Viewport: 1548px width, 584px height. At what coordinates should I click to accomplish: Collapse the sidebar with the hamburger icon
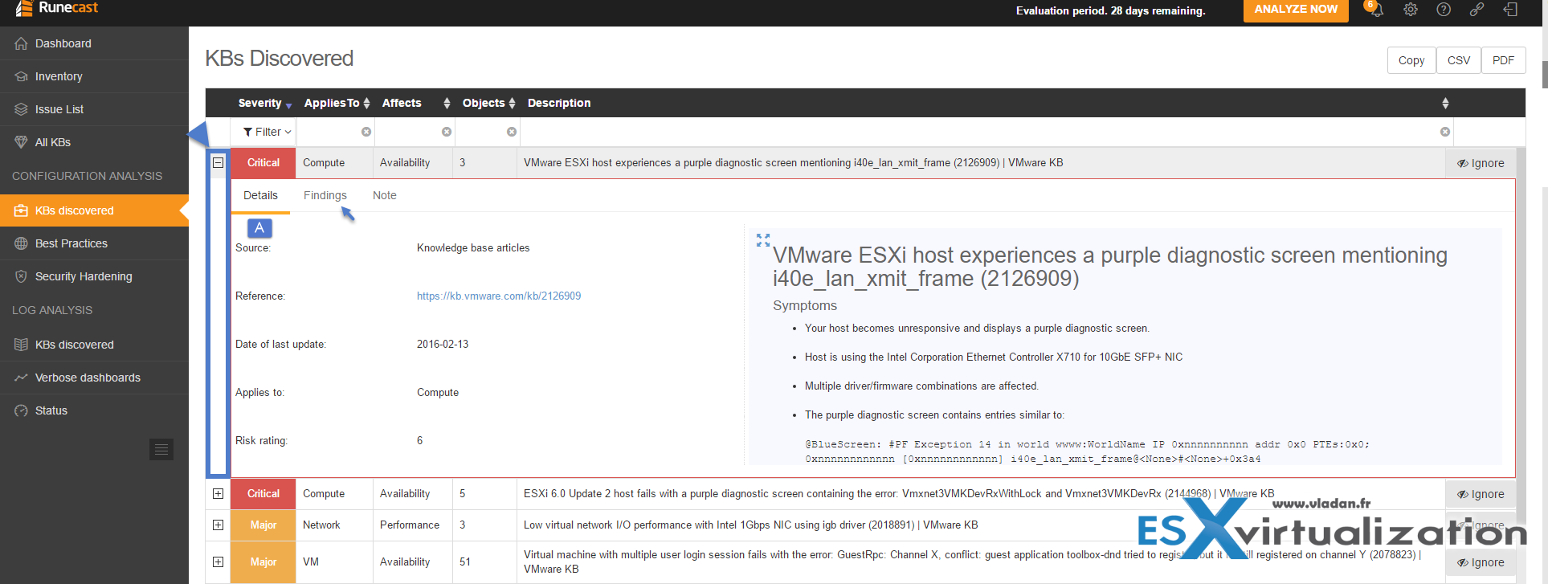[161, 450]
